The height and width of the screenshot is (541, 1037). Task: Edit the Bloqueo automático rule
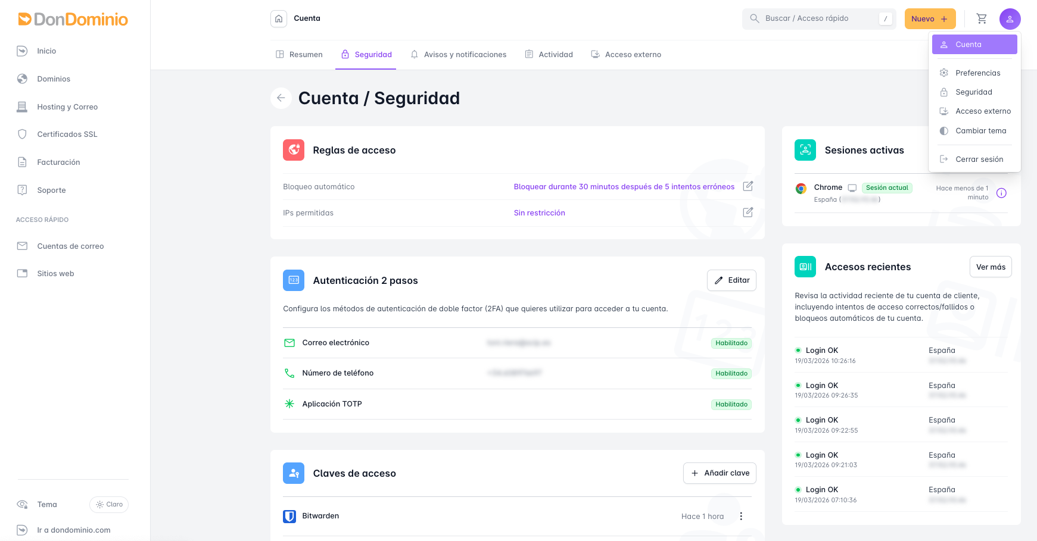click(x=748, y=186)
